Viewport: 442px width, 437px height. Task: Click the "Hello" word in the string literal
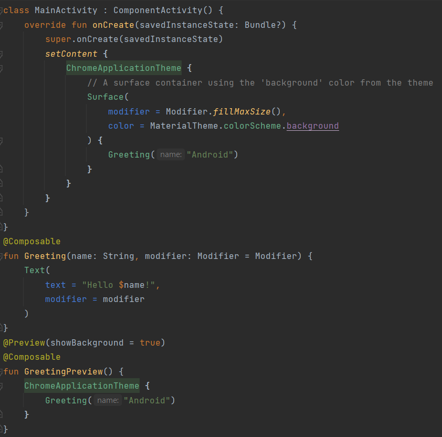point(100,285)
